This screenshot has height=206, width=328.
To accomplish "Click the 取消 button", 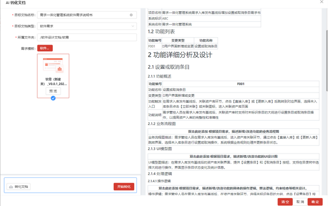I will 300,202.
